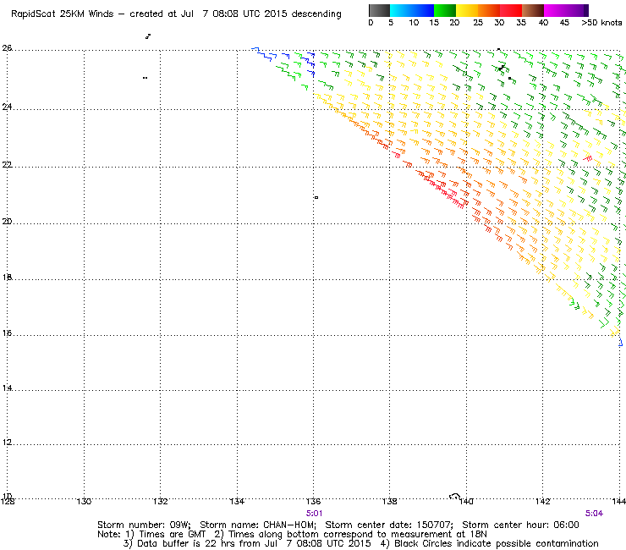Click the 'measurement at 18N' note text
The image size is (626, 550).
439,535
